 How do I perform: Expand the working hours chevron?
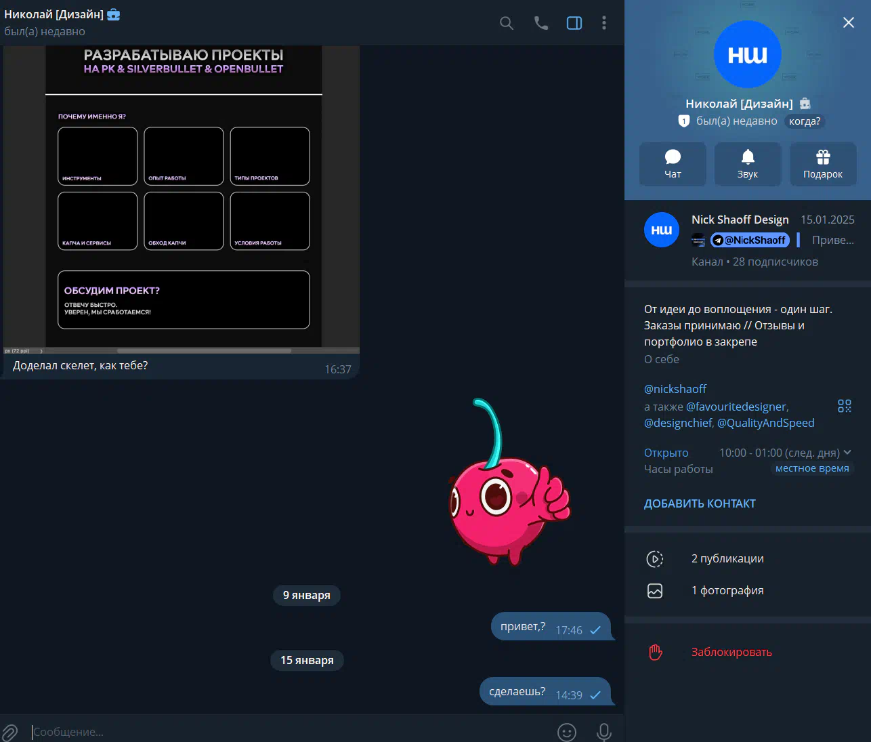click(847, 453)
